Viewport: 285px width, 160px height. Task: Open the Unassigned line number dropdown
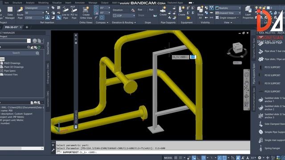pyautogui.click(x=37, y=8)
